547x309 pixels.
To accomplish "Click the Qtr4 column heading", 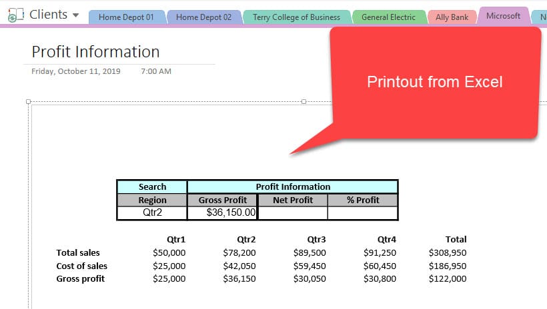I will [x=386, y=239].
